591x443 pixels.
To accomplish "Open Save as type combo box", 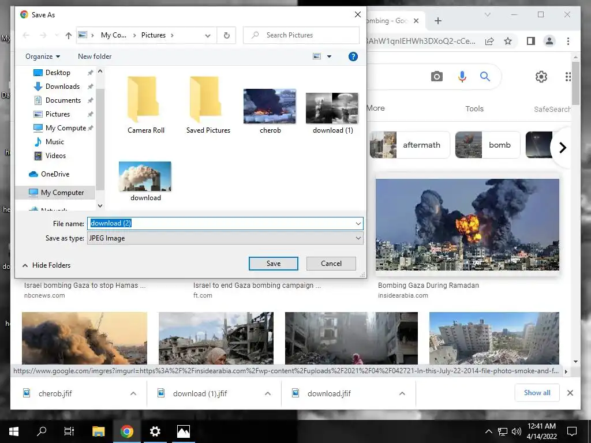I will point(225,238).
